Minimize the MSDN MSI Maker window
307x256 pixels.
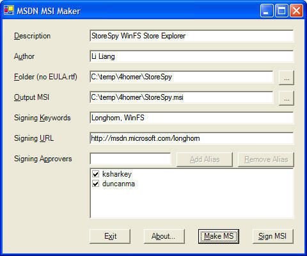[x=266, y=10]
